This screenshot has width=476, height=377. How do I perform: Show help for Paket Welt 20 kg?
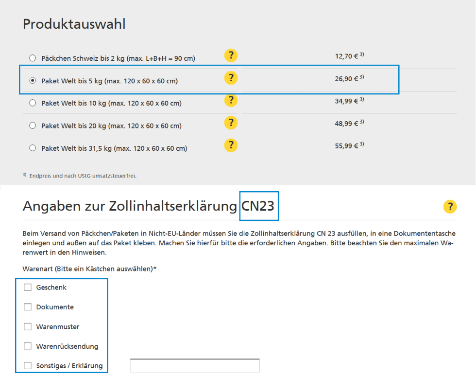click(x=231, y=123)
